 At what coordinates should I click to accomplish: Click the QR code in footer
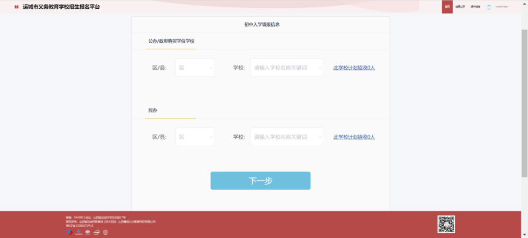446,224
